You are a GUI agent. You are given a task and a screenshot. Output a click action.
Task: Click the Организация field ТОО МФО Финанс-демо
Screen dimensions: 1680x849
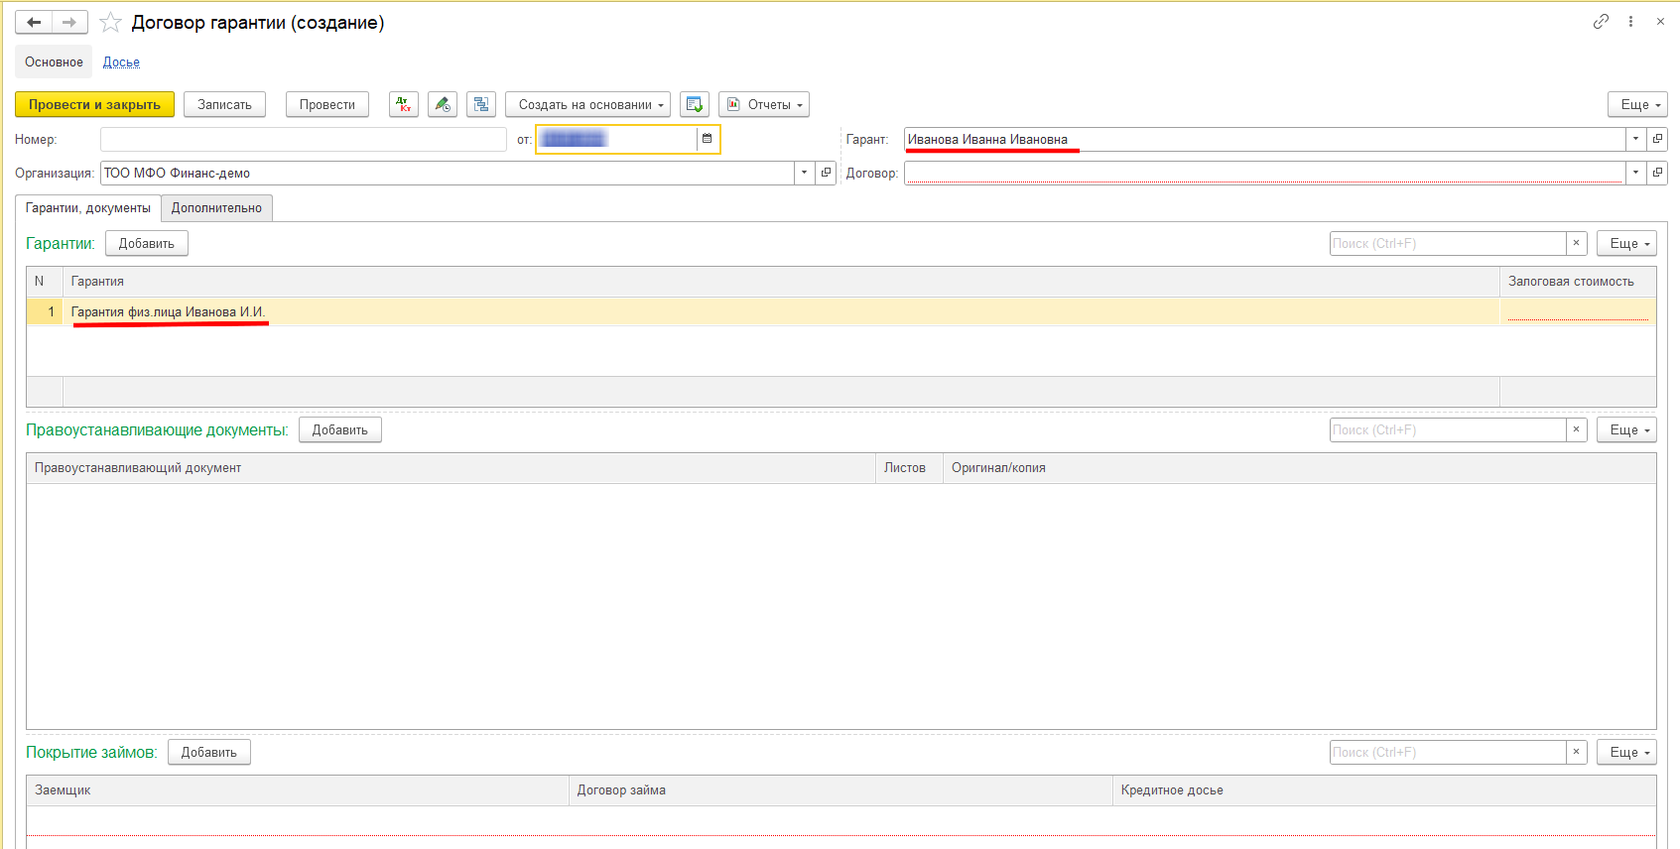point(448,173)
